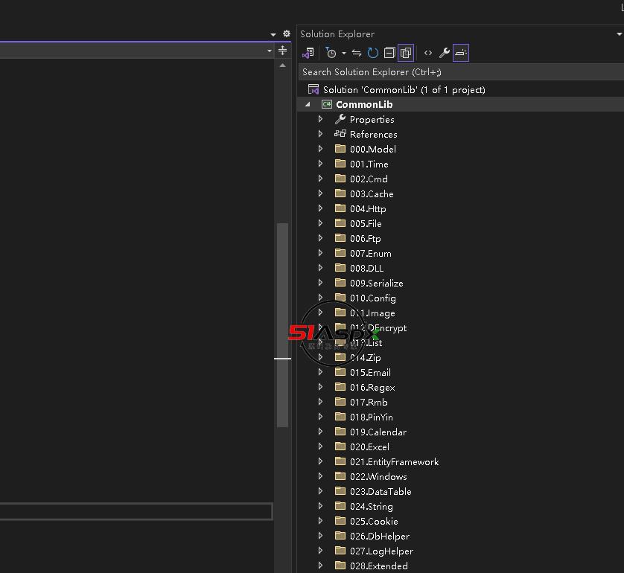
Task: Open the Pending Changes Filter dropdown arrow
Action: [x=343, y=53]
